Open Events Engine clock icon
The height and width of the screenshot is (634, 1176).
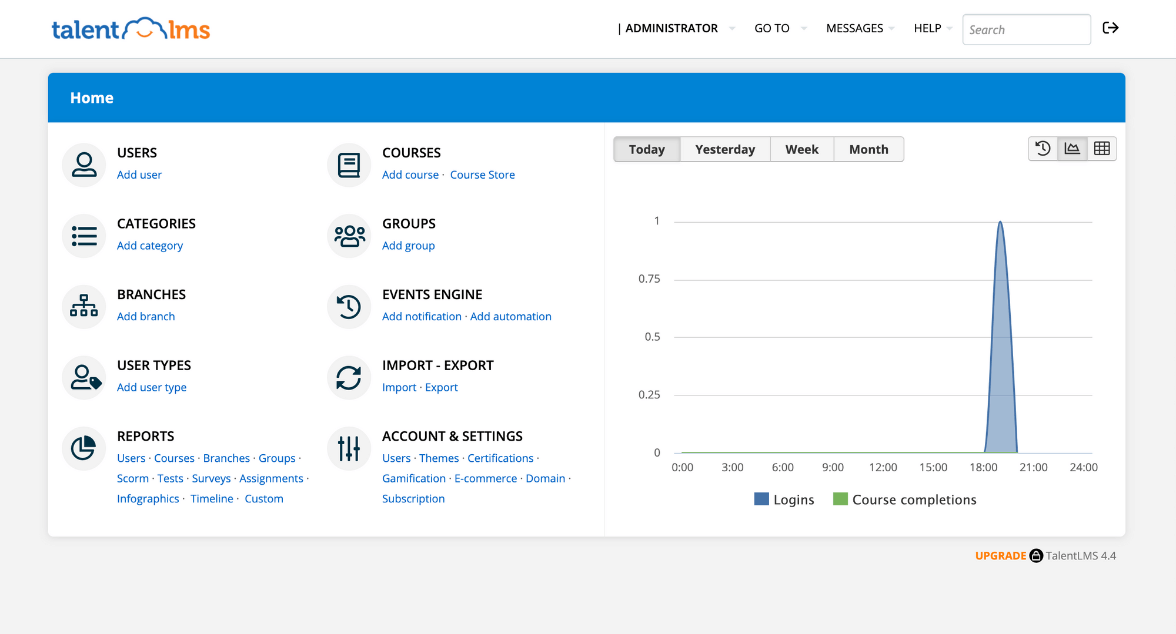[x=348, y=306]
